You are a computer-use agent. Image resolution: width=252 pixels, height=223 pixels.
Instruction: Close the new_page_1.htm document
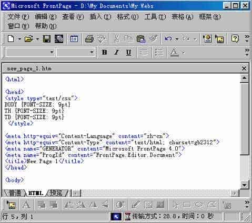click(244, 68)
